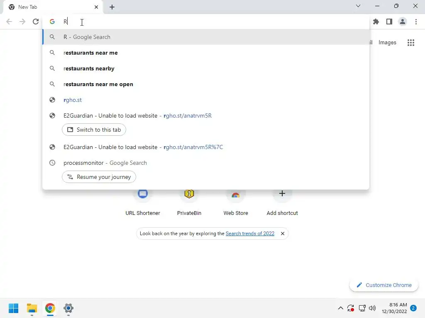The height and width of the screenshot is (318, 425).
Task: Open the tab search chevron
Action: tap(358, 6)
